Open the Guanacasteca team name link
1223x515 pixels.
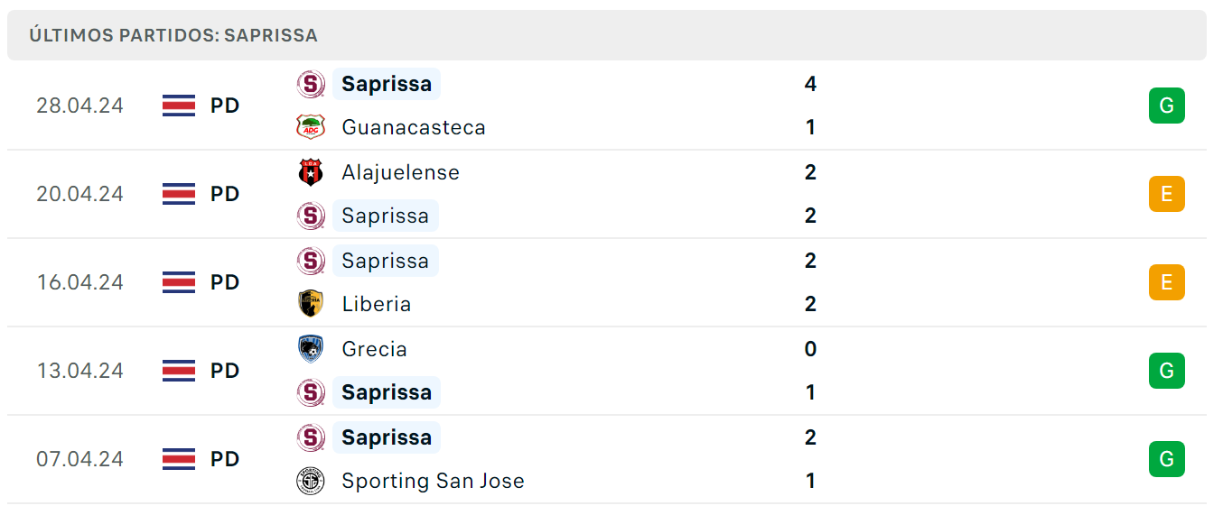pos(414,127)
